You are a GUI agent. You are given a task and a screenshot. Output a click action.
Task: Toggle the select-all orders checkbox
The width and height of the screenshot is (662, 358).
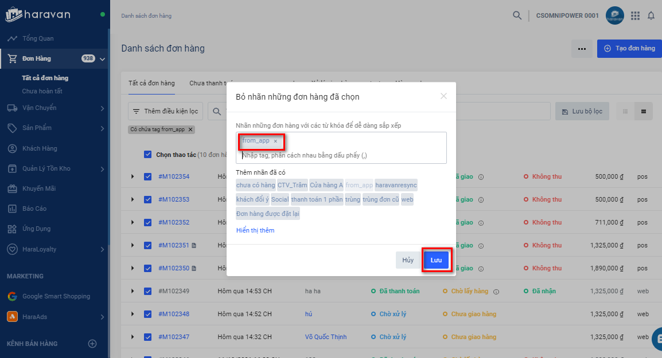tap(147, 154)
